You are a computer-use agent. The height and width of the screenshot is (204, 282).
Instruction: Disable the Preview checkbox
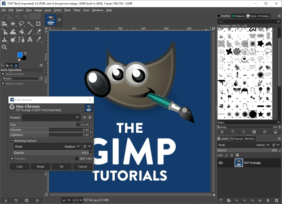pyautogui.click(x=12, y=159)
